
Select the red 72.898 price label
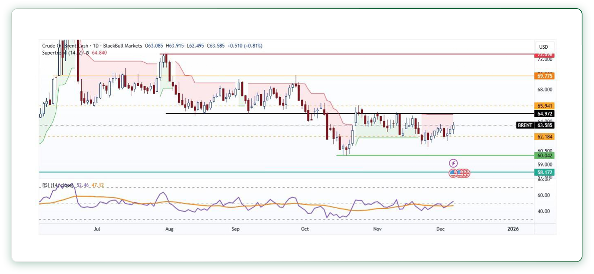tap(544, 55)
